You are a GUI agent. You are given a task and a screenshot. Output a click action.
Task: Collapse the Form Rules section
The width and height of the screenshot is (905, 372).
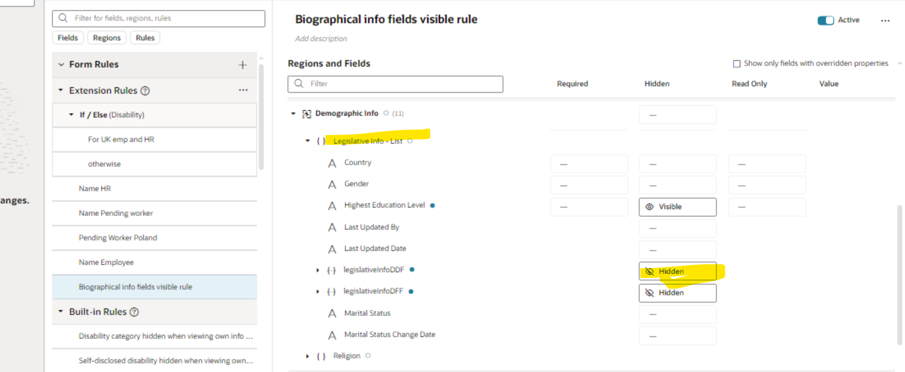click(61, 64)
